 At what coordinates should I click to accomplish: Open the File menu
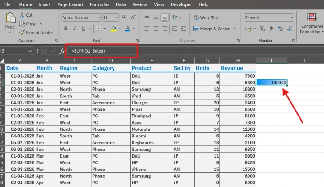tap(7, 4)
